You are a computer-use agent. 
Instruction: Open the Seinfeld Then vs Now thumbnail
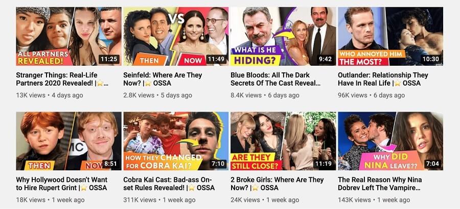(176, 36)
